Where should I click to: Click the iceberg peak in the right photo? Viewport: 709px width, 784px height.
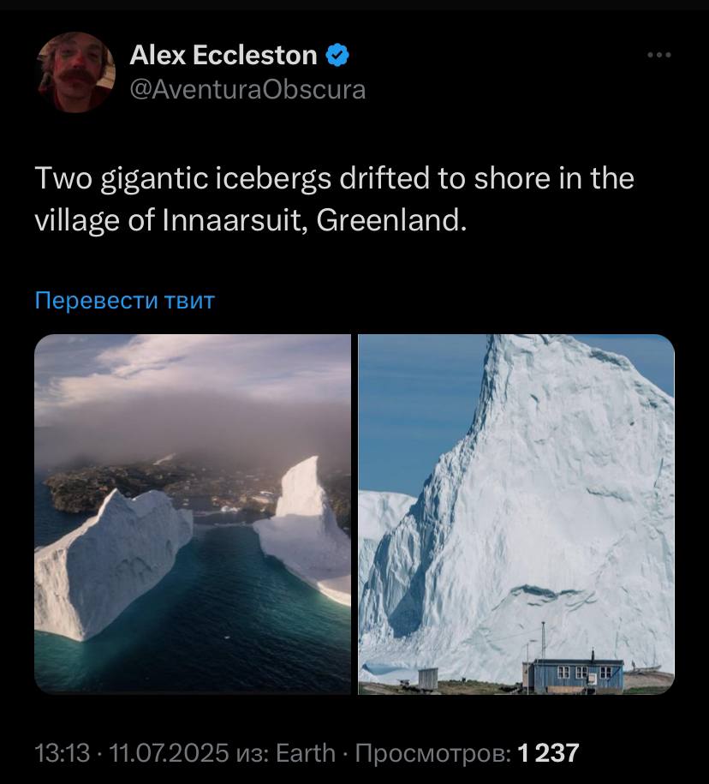(x=530, y=370)
